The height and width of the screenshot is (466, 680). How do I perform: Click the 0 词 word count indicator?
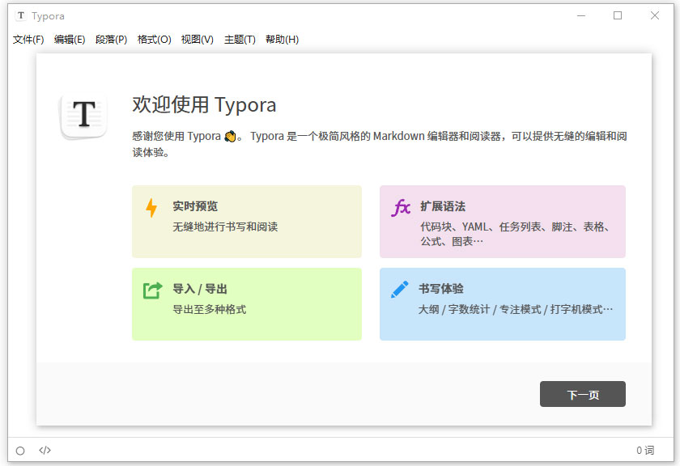pyautogui.click(x=646, y=451)
